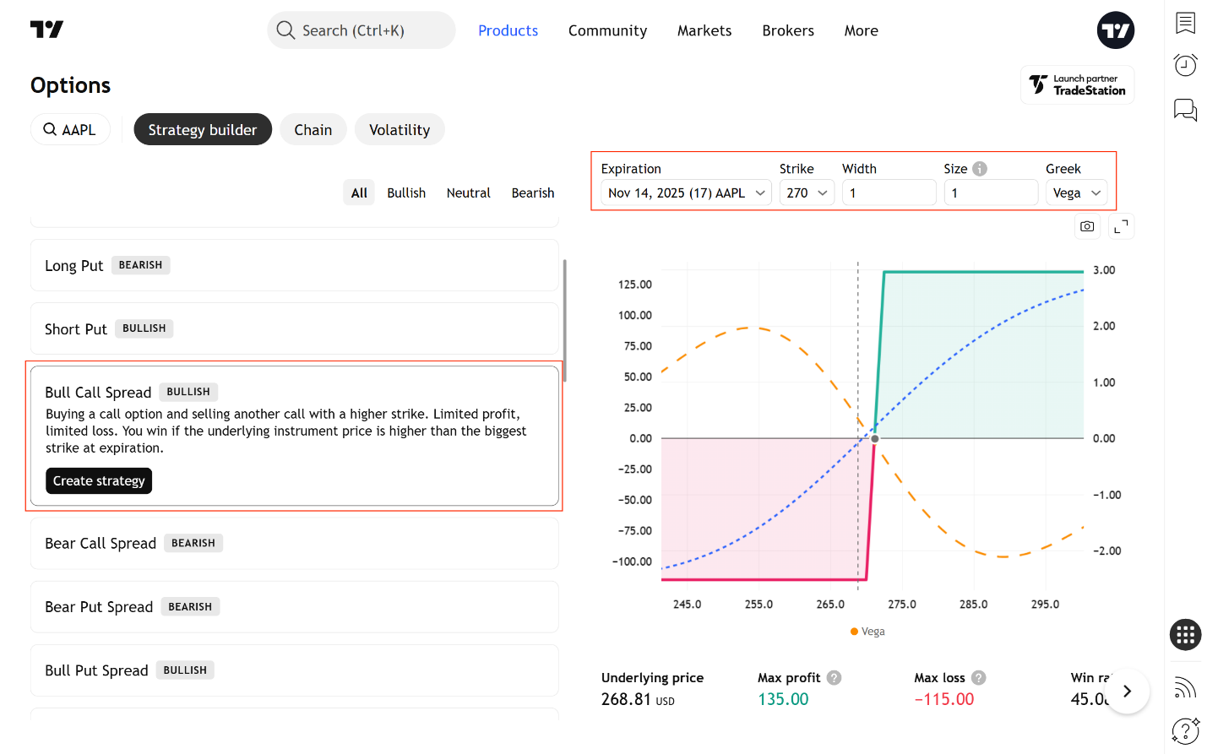Open the Community menu
Viewport: 1207px width, 754px height.
click(x=607, y=30)
